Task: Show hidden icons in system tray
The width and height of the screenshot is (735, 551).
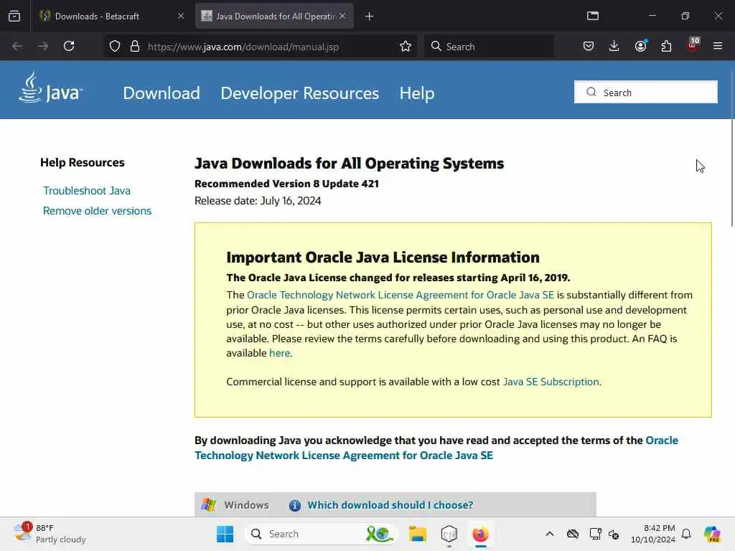Action: click(x=550, y=534)
